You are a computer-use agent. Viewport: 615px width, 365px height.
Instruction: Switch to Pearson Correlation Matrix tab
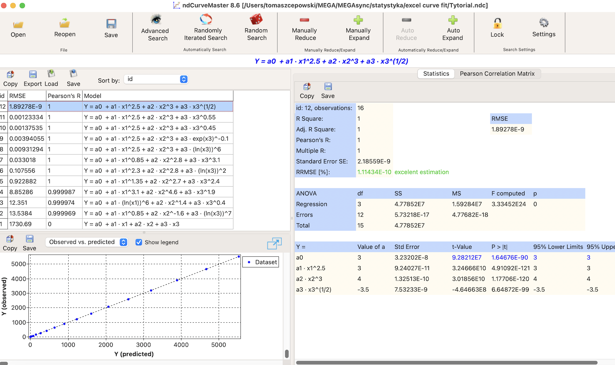pos(497,73)
